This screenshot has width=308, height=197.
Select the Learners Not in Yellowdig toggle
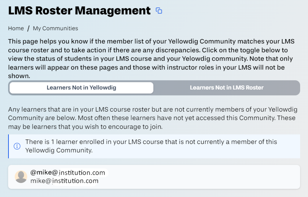coord(81,88)
